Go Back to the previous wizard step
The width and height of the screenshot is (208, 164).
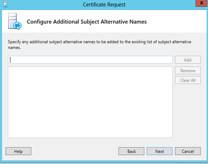[x=131, y=151]
